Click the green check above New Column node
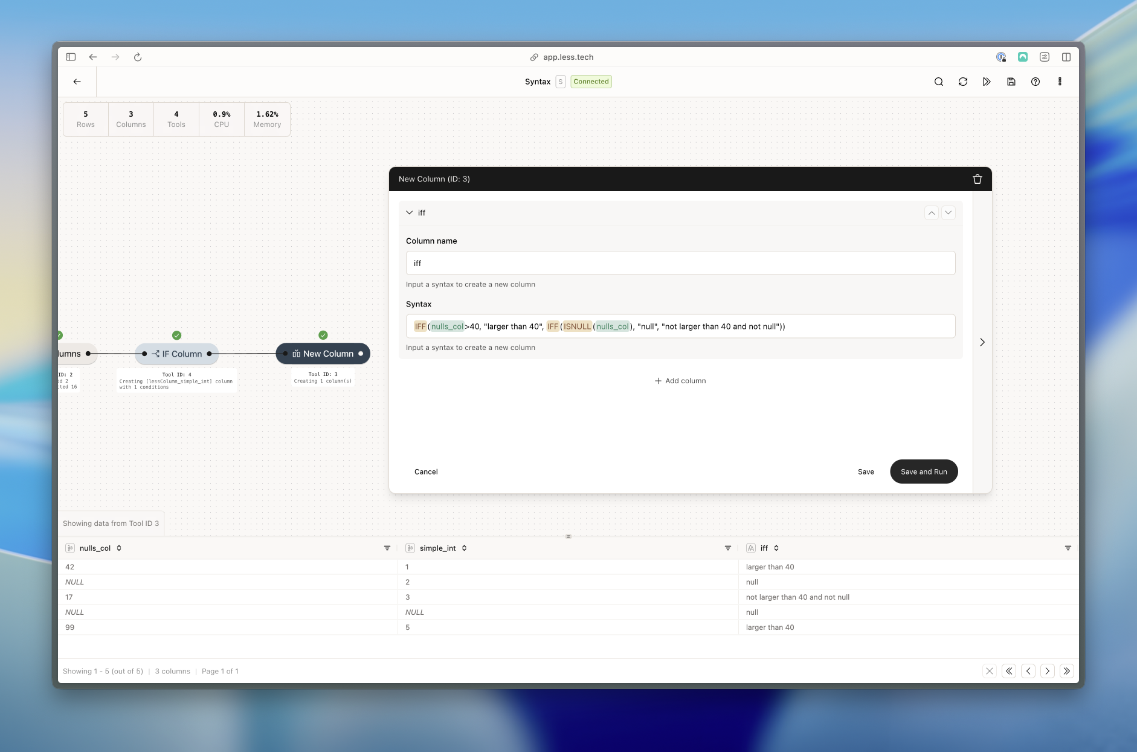The height and width of the screenshot is (752, 1137). [323, 335]
